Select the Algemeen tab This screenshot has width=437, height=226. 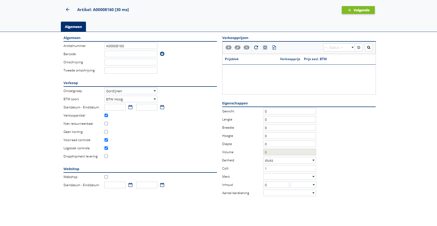[x=73, y=27]
